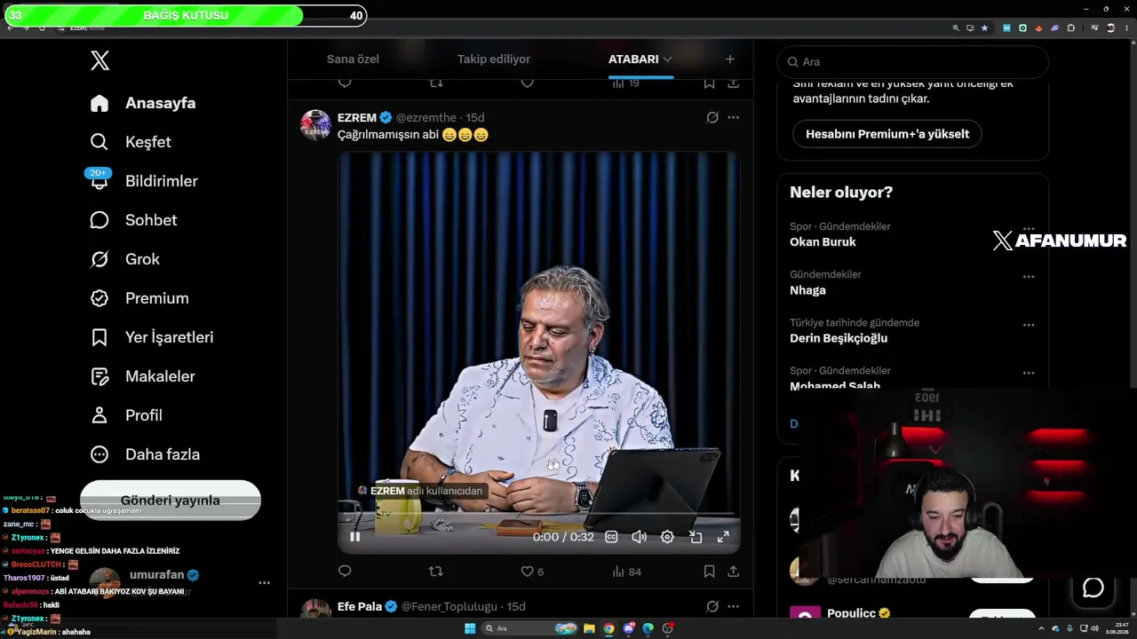
Task: Click Grok icon on Efe Pala's post
Action: [712, 606]
